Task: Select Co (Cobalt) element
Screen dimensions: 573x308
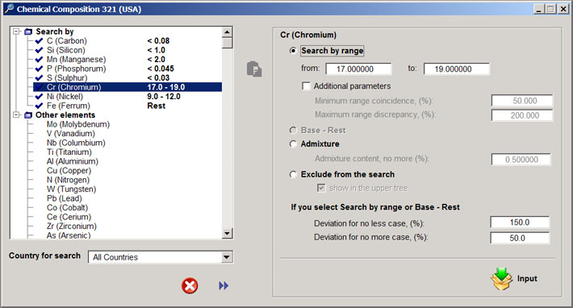Action: 67,208
